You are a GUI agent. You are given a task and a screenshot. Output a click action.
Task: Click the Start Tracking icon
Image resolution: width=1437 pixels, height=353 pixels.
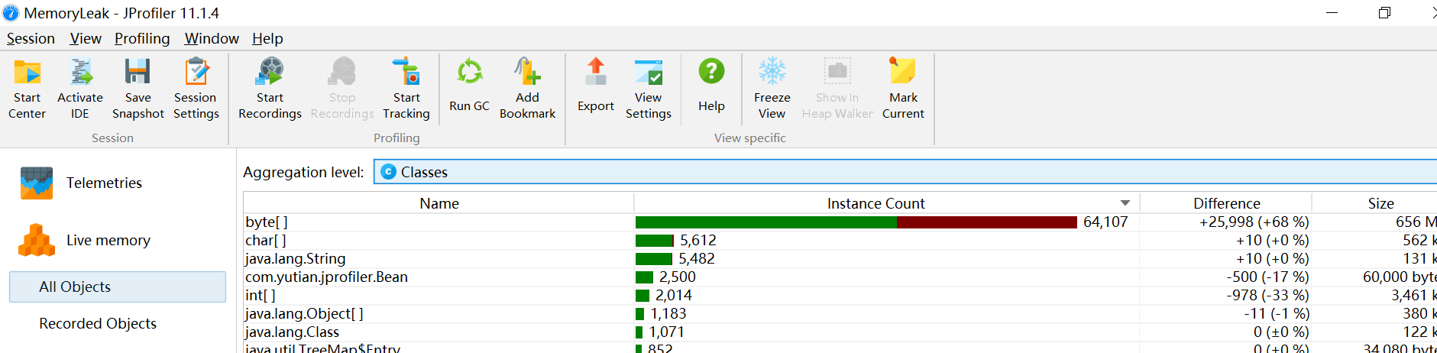(406, 89)
